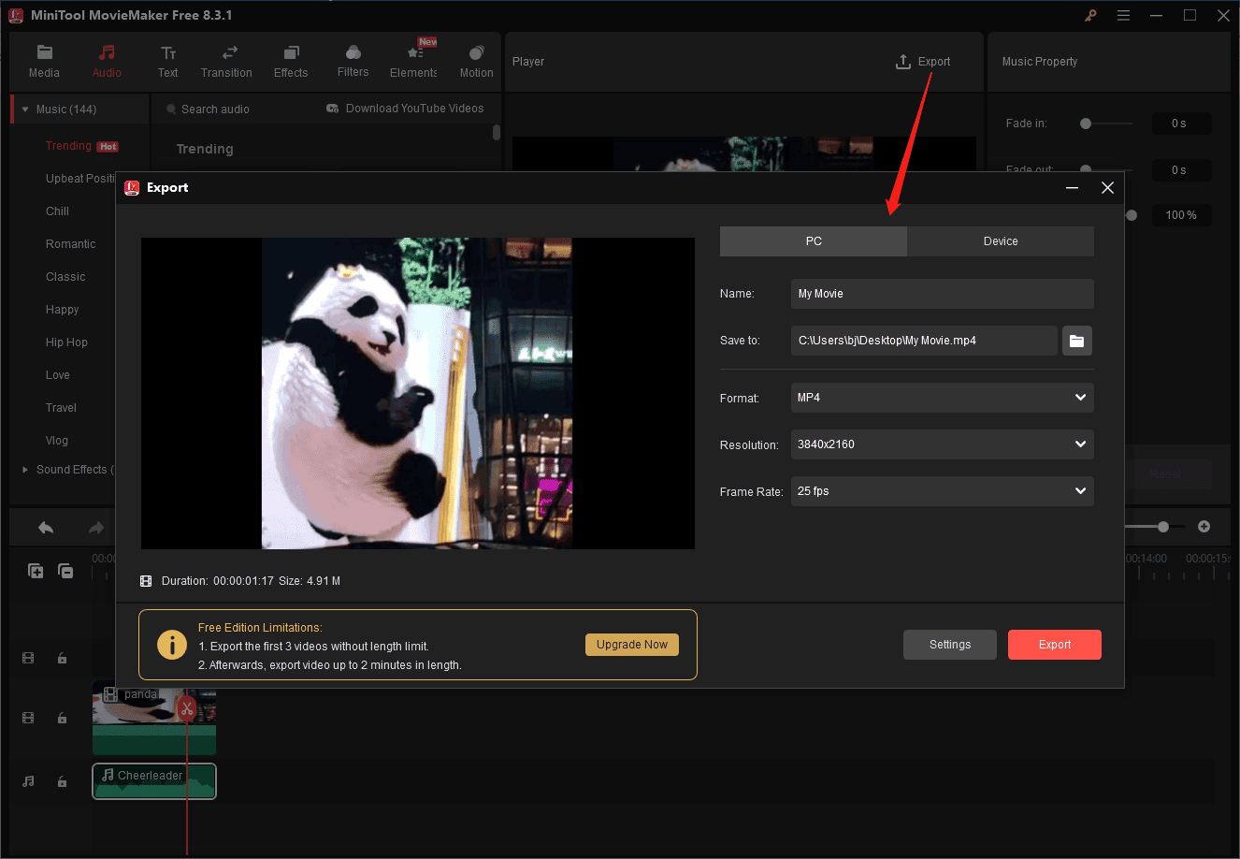Screen dimensions: 1240x859
Task: Open the Motion effects panel
Action: [x=476, y=59]
